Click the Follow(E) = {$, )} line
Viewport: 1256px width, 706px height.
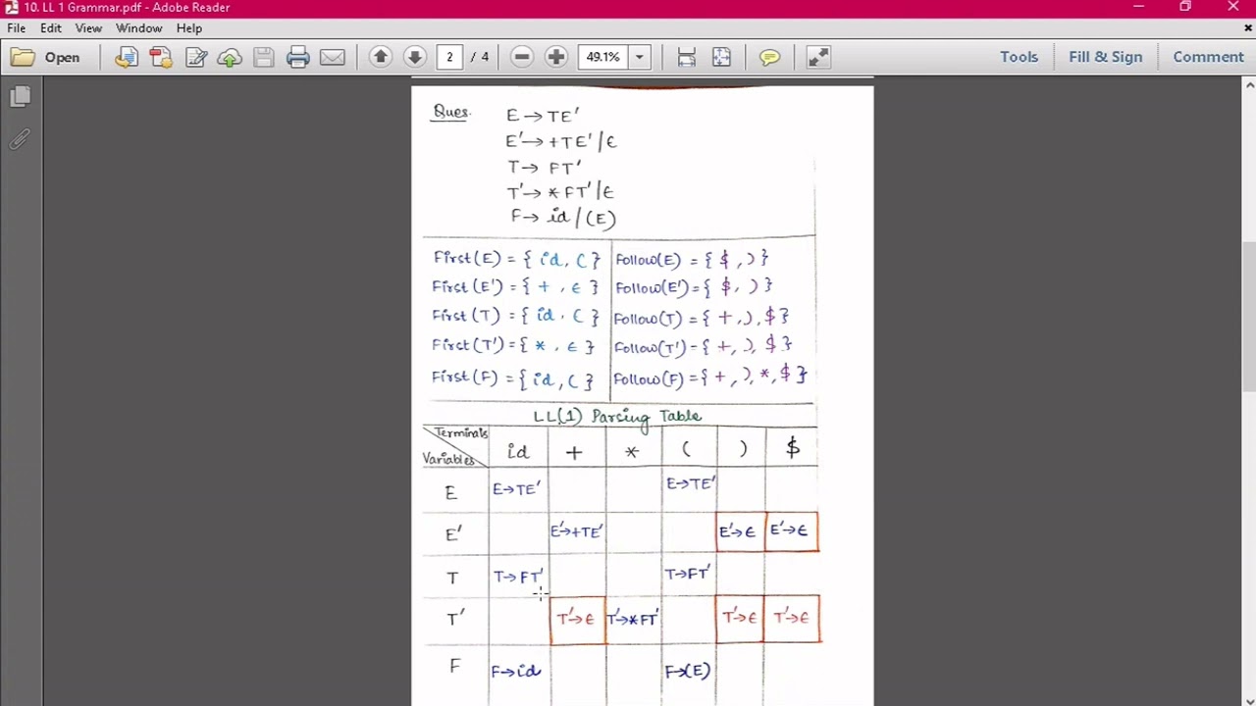click(692, 259)
